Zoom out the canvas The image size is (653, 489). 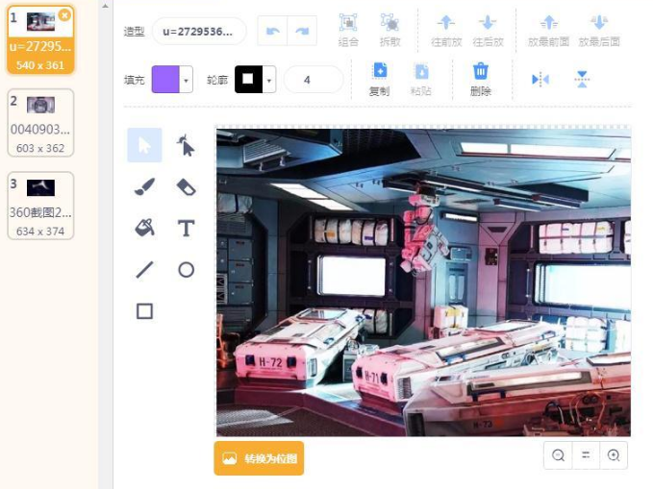pos(558,455)
